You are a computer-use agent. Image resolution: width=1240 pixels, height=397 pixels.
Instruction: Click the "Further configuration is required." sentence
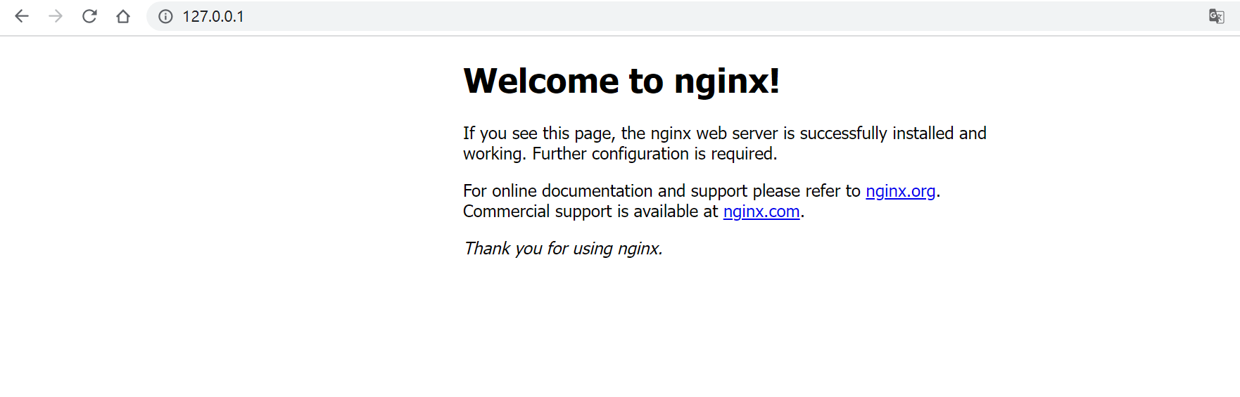point(654,154)
